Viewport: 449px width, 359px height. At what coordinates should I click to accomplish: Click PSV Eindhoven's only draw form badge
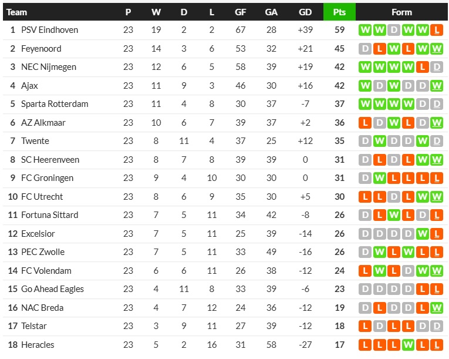pos(393,30)
